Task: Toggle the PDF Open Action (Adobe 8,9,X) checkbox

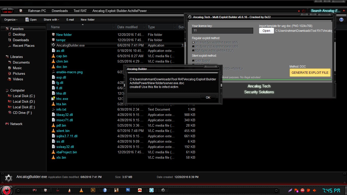Action: pos(193,51)
